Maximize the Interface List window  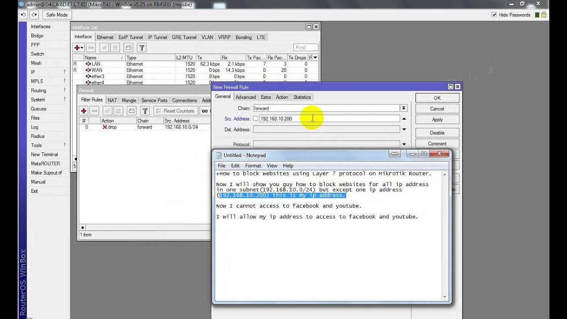pos(309,27)
